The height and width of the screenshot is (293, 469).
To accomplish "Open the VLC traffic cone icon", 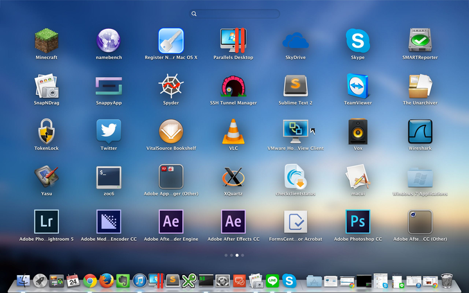I will 233,131.
